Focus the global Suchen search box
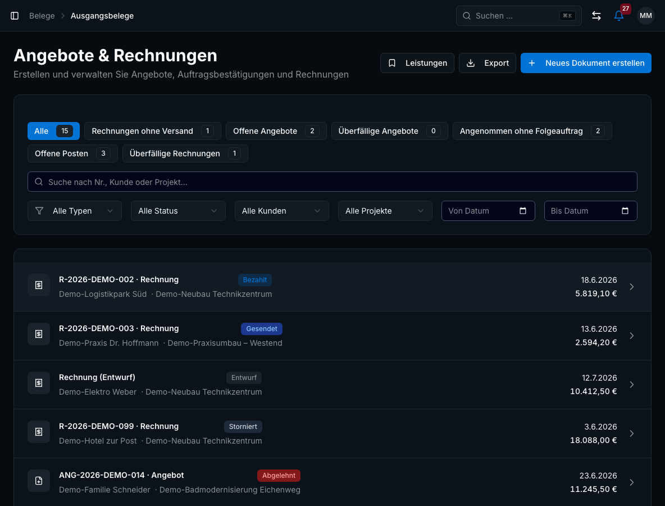665x506 pixels. click(x=518, y=16)
